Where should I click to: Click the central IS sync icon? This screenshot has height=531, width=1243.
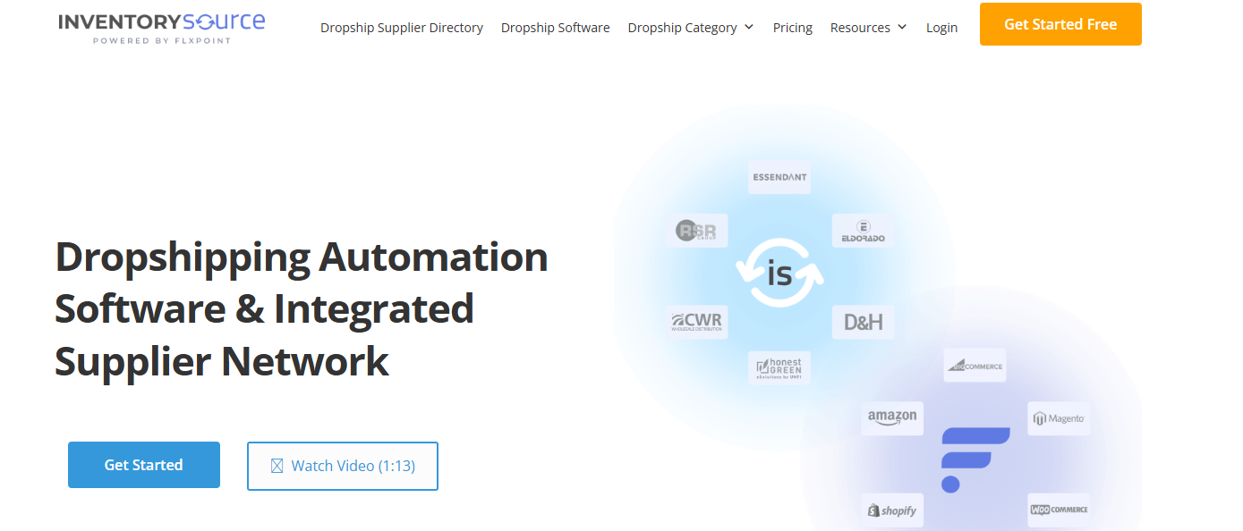779,274
